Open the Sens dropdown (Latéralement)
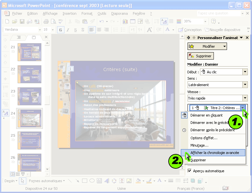252x193 pixels. click(245, 85)
